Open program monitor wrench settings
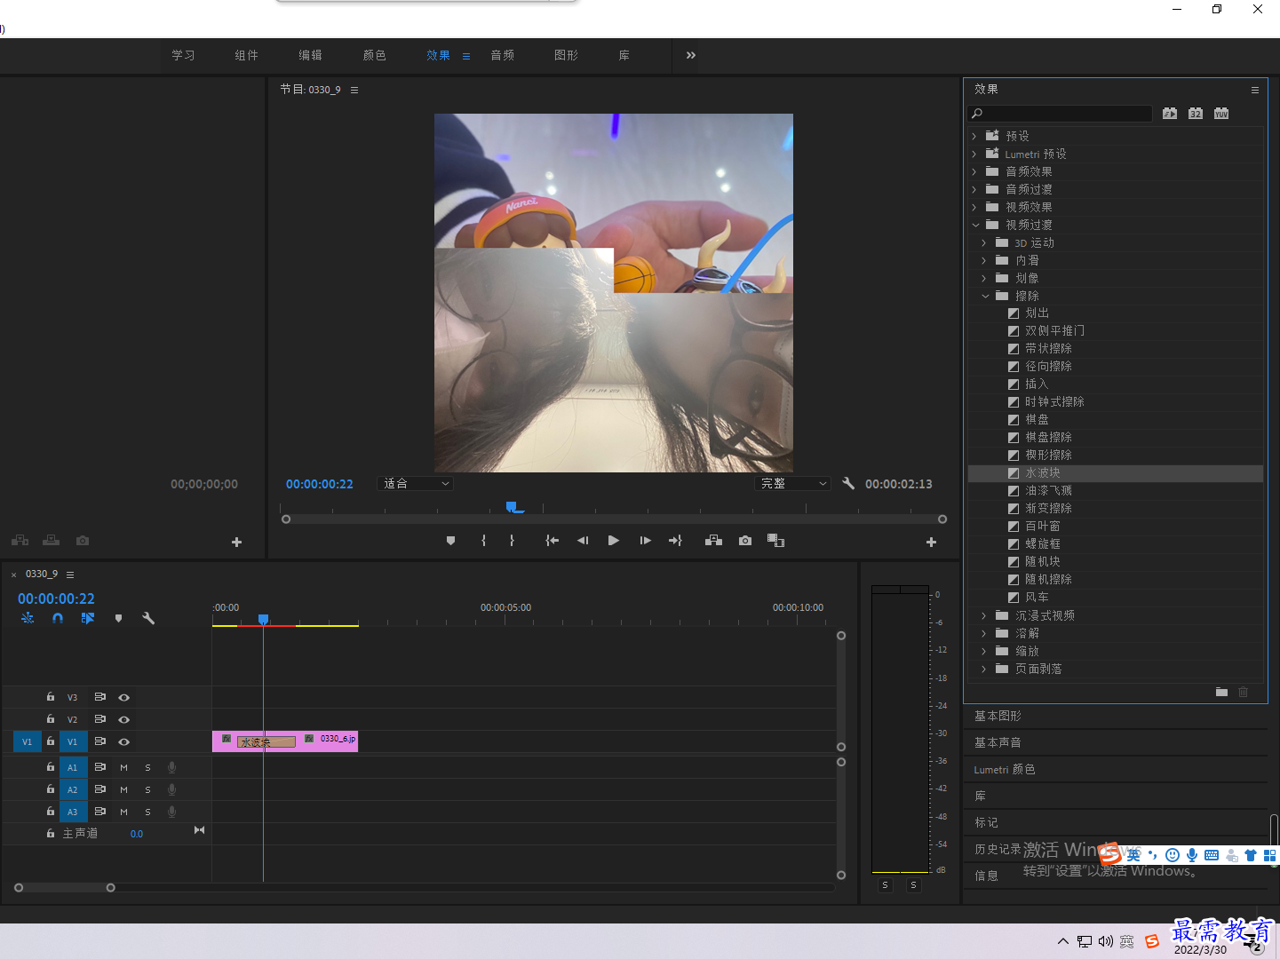This screenshot has width=1280, height=959. [x=848, y=483]
